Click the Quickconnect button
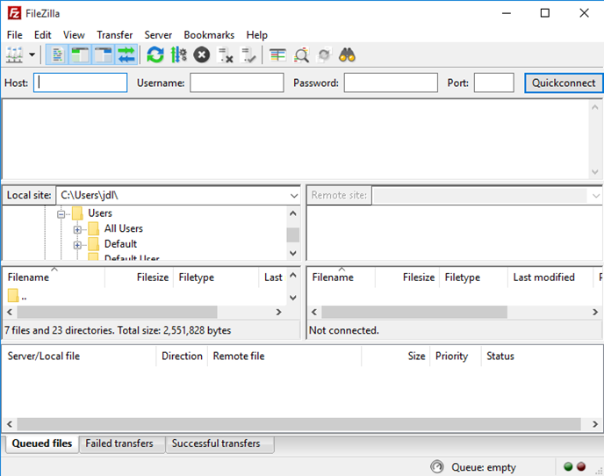The height and width of the screenshot is (476, 604). point(563,83)
